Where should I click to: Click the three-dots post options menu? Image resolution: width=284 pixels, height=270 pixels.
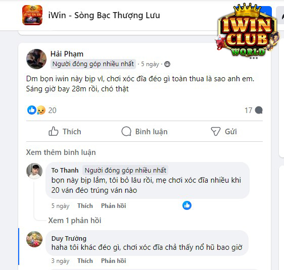[253, 58]
